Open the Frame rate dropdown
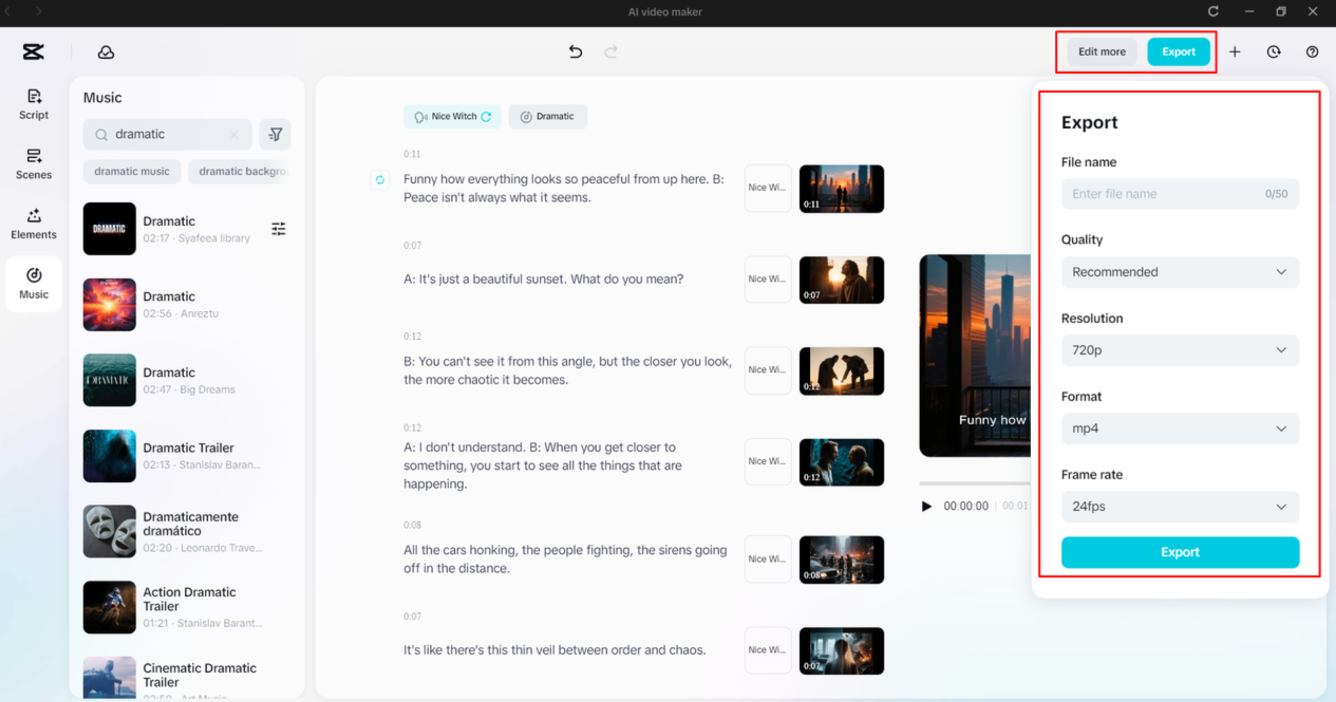 pyautogui.click(x=1179, y=506)
